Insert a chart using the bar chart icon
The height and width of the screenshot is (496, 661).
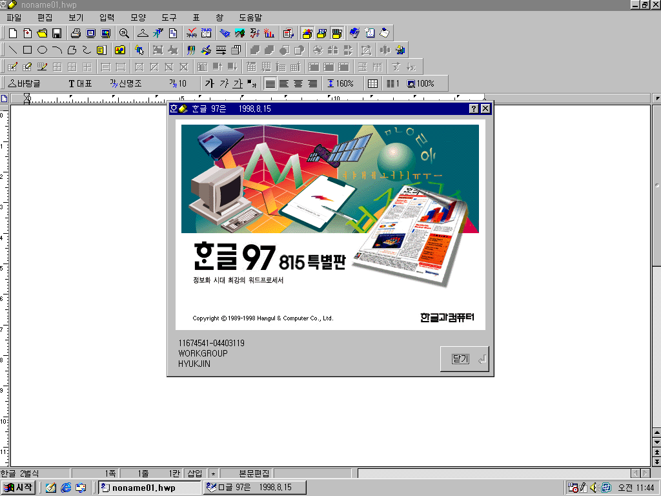coord(269,34)
